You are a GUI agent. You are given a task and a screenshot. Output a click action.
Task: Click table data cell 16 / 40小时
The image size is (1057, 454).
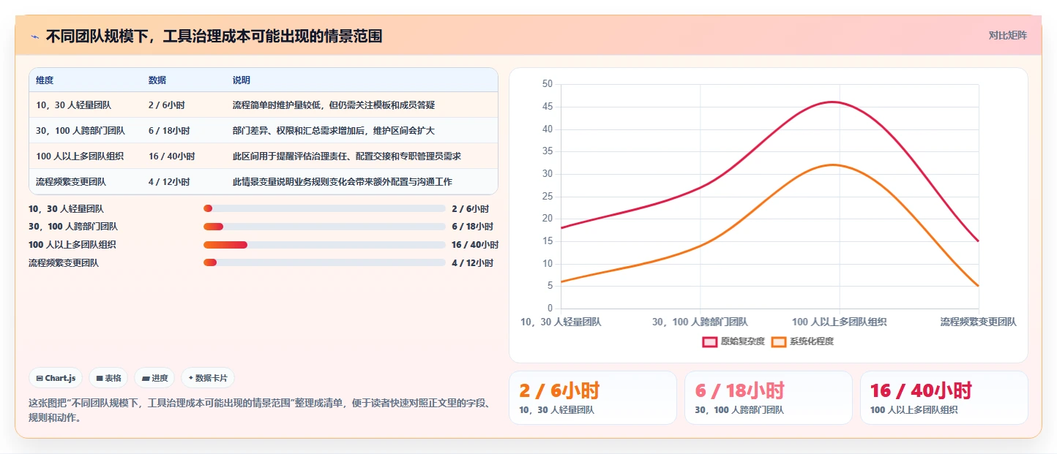click(171, 156)
